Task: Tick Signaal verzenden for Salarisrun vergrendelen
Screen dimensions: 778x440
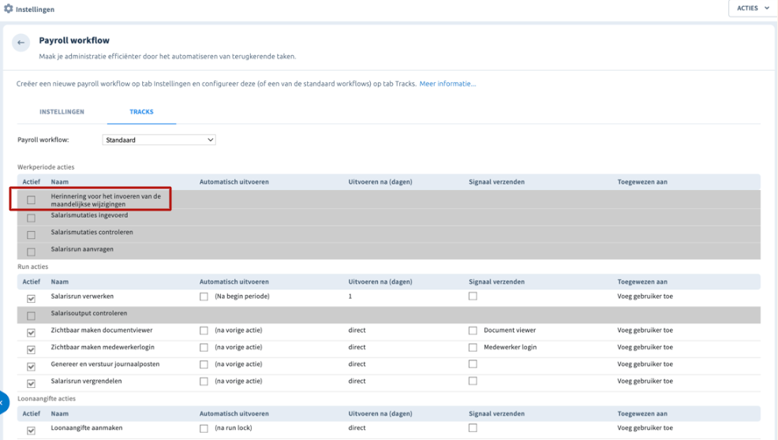Action: [473, 381]
